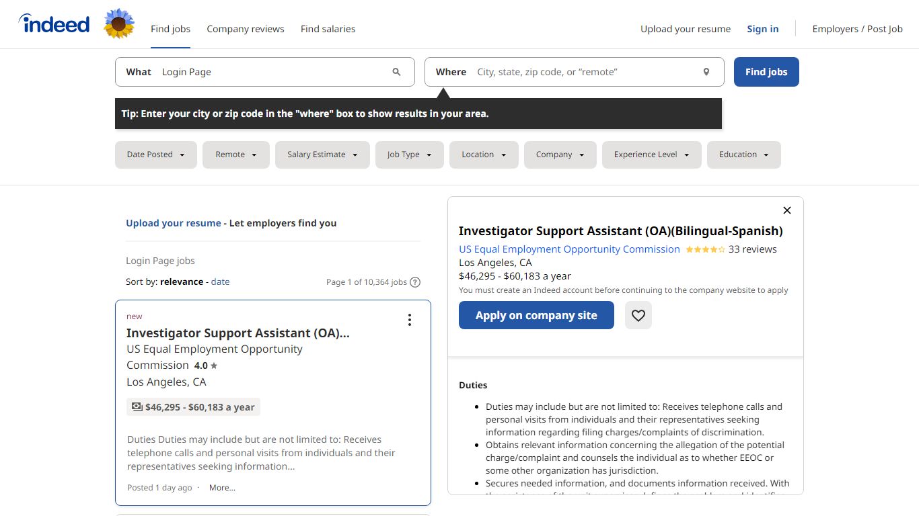Screen dimensions: 919x516
Task: Click the salary range in job details
Action: (515, 276)
